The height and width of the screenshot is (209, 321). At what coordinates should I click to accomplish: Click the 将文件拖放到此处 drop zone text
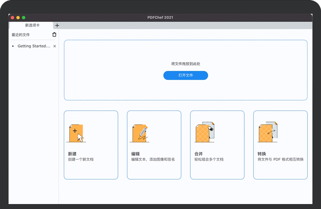(x=186, y=64)
